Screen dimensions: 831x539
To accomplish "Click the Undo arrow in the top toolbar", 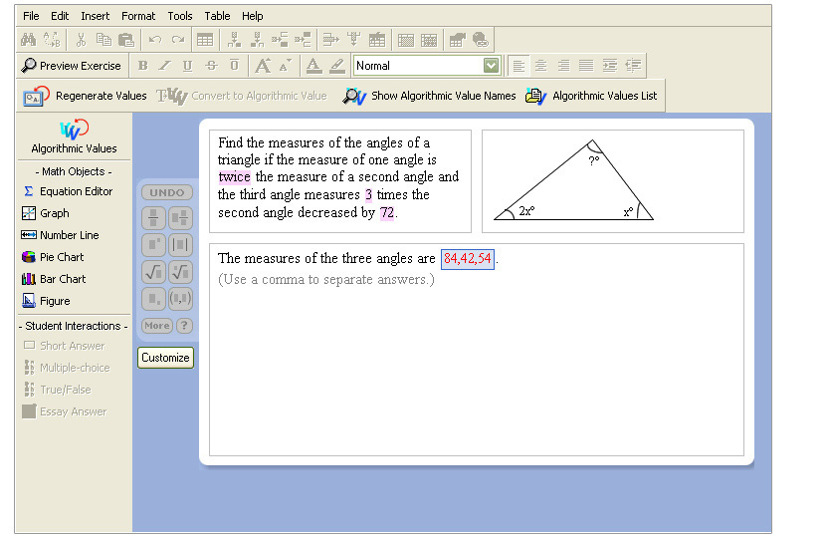I will 154,39.
